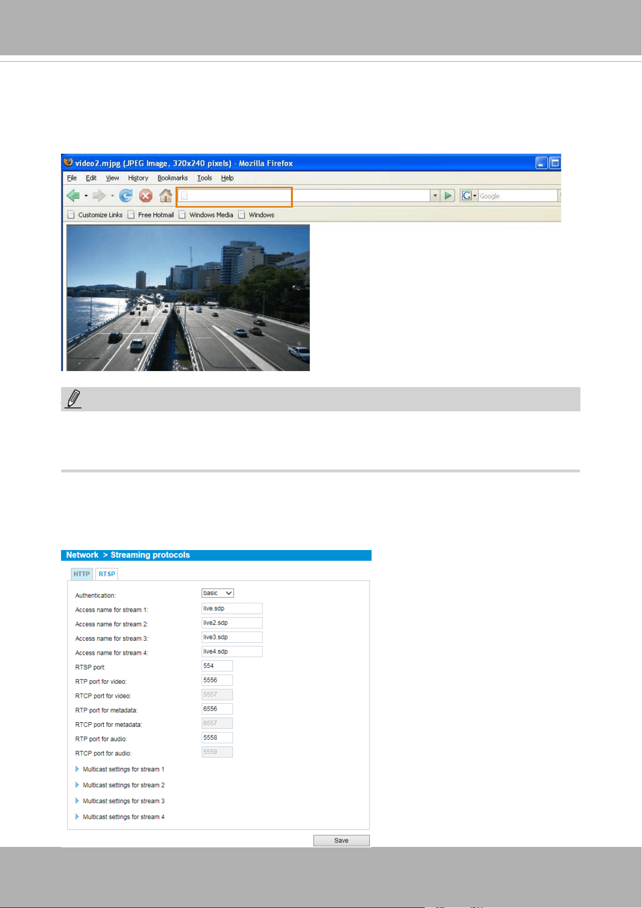Open the Authentication basic dropdown
The height and width of the screenshot is (908, 642).
218,593
